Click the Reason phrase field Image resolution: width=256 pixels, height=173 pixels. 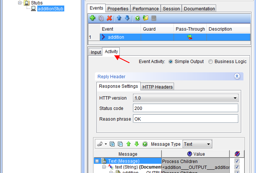point(185,119)
